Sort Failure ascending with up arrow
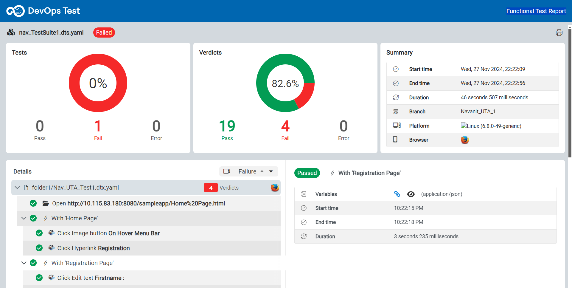This screenshot has width=572, height=288. point(262,171)
